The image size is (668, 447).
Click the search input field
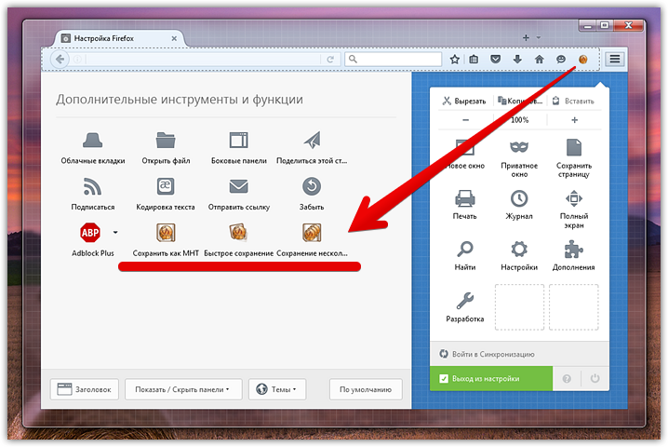tap(393, 59)
